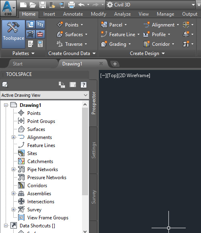The width and height of the screenshot is (201, 233).
Task: Switch to the vertical Survey toolspace tab
Action: 93,197
